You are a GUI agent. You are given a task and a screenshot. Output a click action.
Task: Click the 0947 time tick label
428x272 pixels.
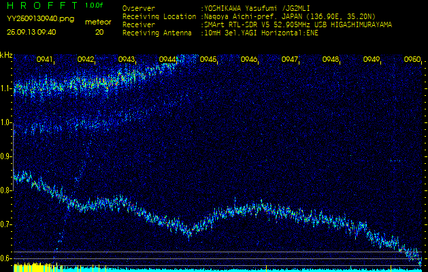[290, 60]
